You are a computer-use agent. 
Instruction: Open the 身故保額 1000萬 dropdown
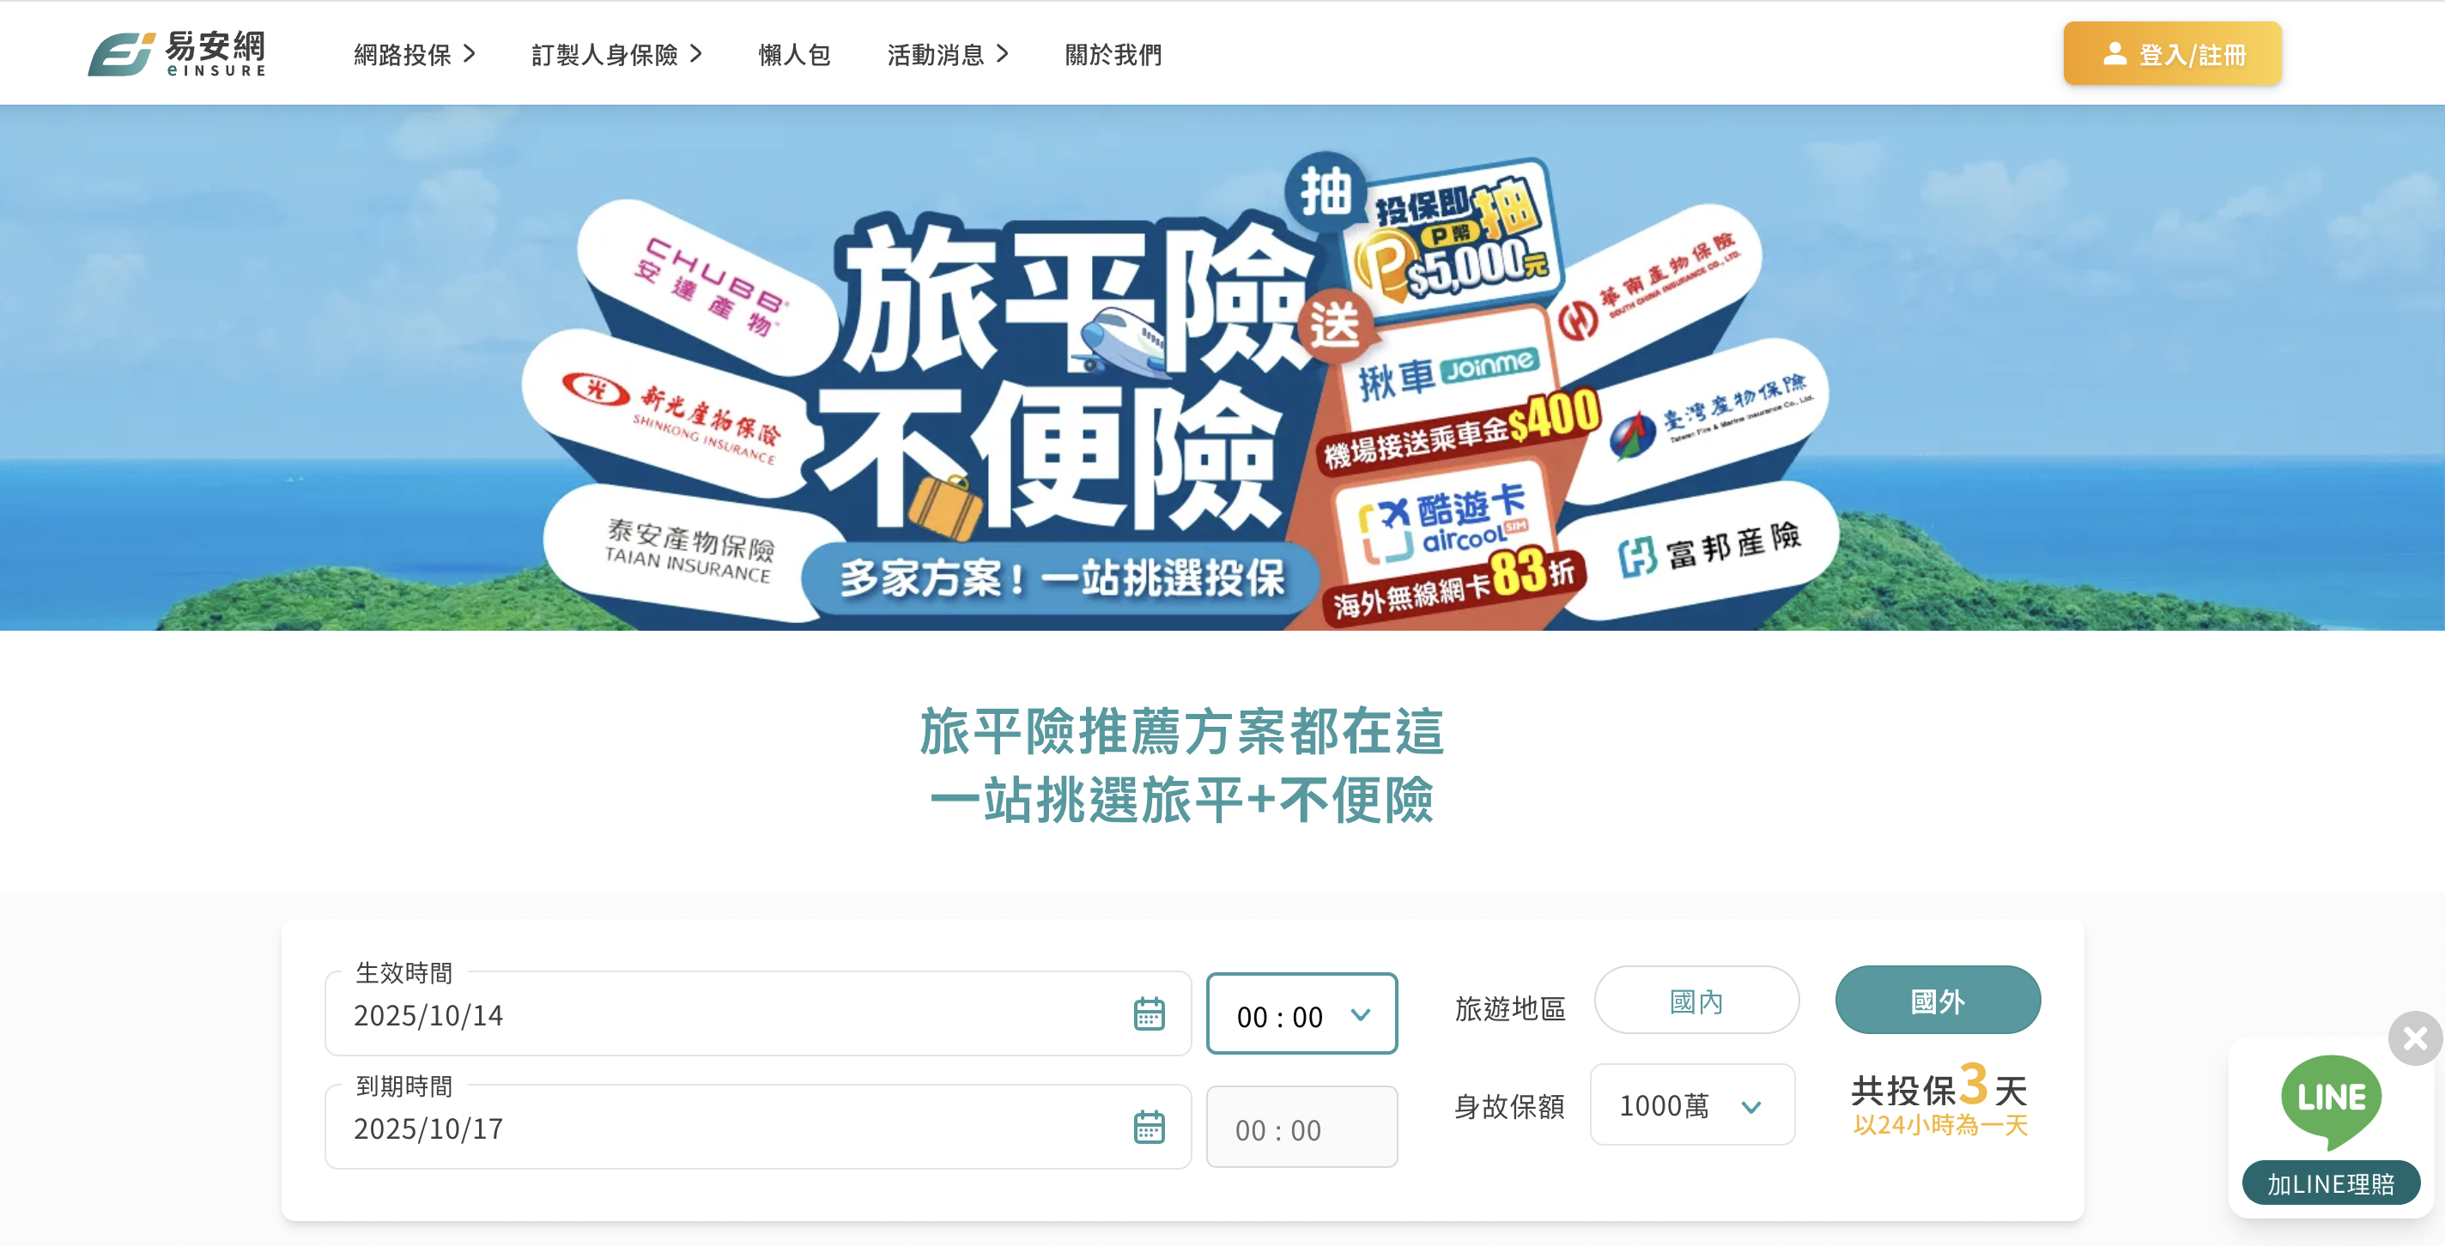[1691, 1104]
